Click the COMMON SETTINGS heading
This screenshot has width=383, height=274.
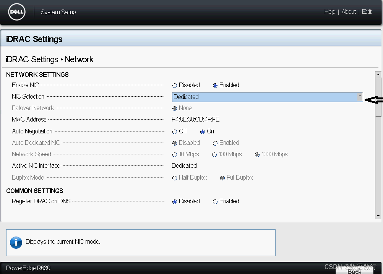tap(35, 191)
